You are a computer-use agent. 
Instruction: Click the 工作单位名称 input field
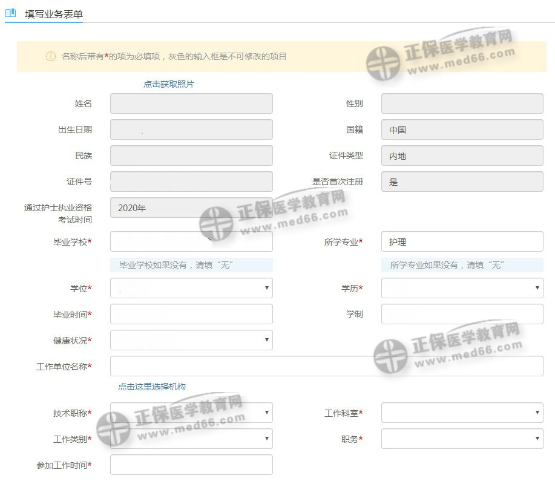pos(326,366)
